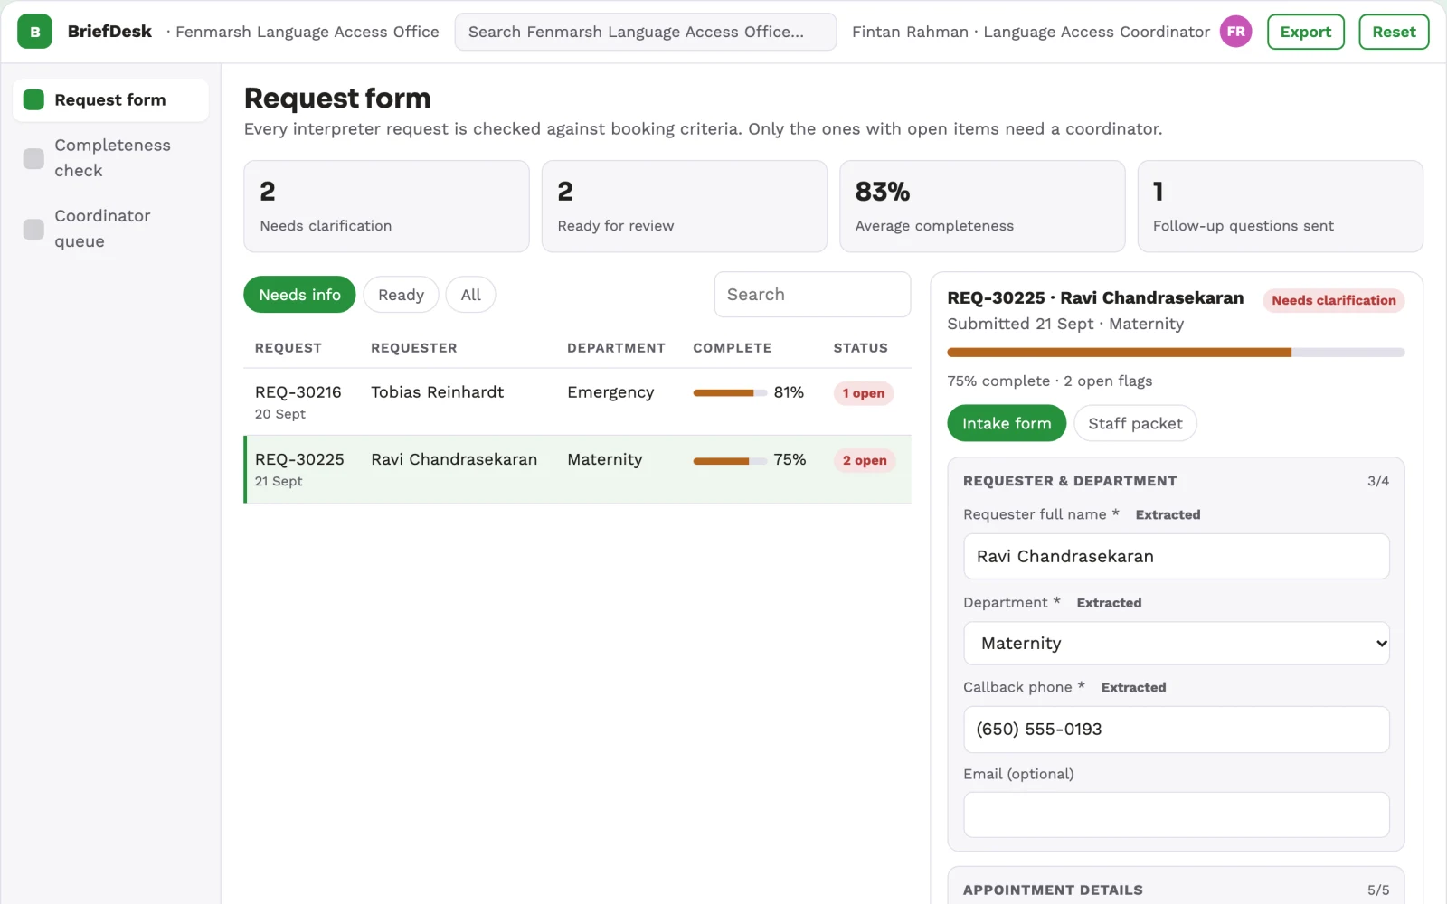Click requester Tobias Reinhardt
The width and height of the screenshot is (1447, 904).
click(437, 392)
